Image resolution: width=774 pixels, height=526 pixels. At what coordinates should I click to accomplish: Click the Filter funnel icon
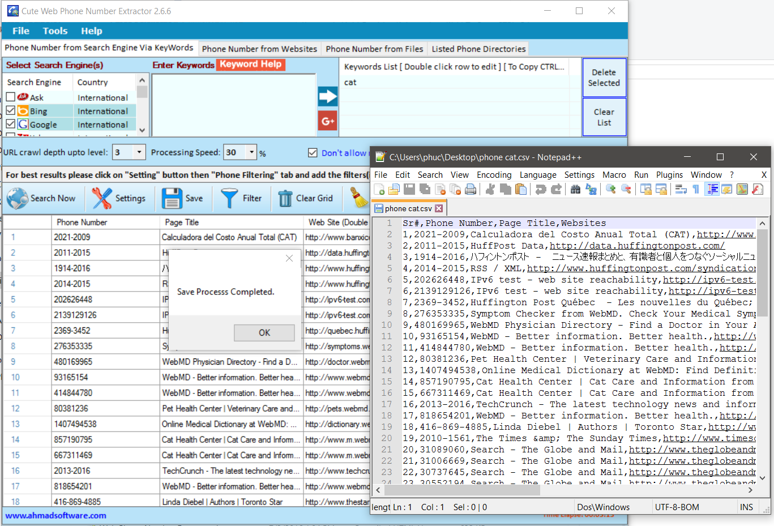[229, 198]
